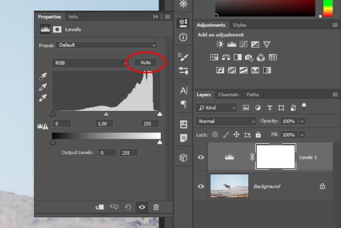Add a Photo Filter adjustment
Image resolution: width=341 pixels, height=228 pixels.
tap(249, 57)
